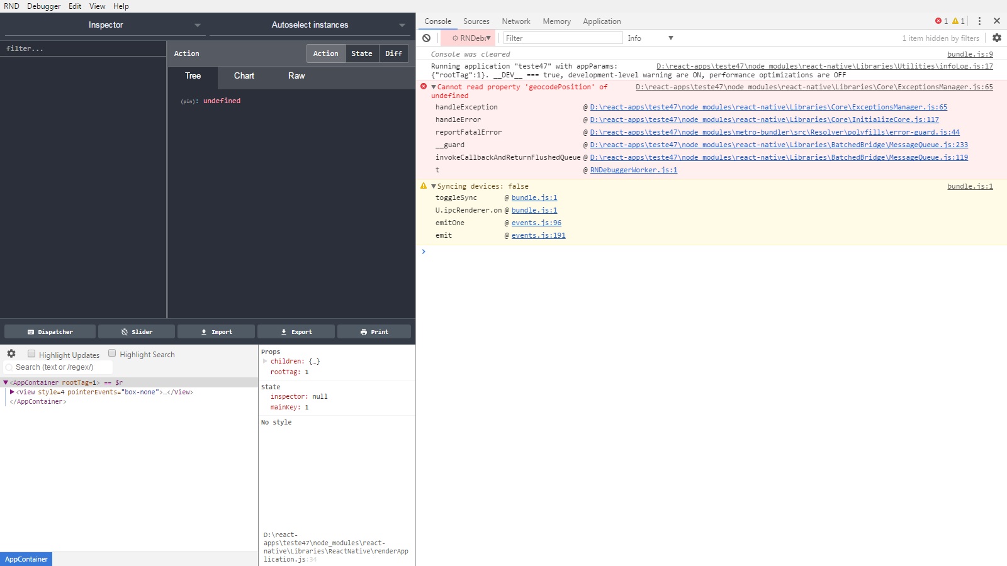This screenshot has height=566, width=1007.
Task: Open the error-guard.js:44 link
Action: click(775, 132)
